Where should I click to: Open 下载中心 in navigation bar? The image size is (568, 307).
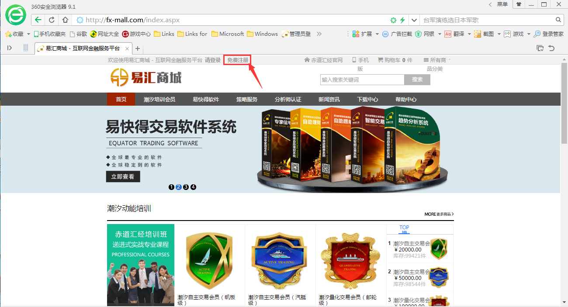[367, 100]
